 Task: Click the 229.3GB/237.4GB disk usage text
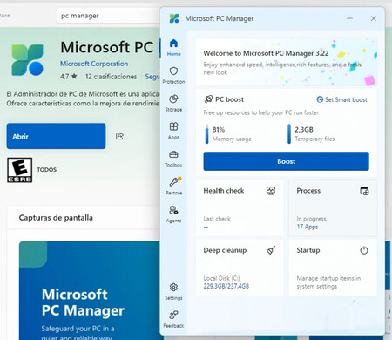click(x=226, y=286)
